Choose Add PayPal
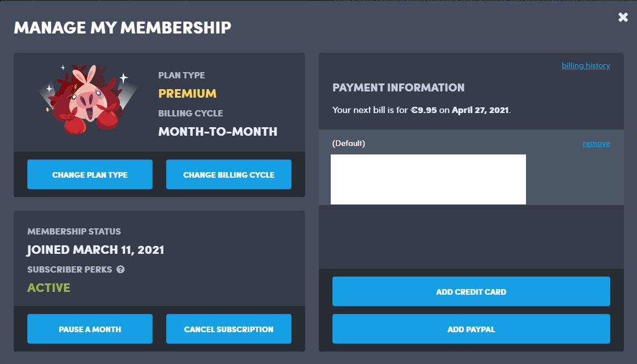 [x=471, y=329]
